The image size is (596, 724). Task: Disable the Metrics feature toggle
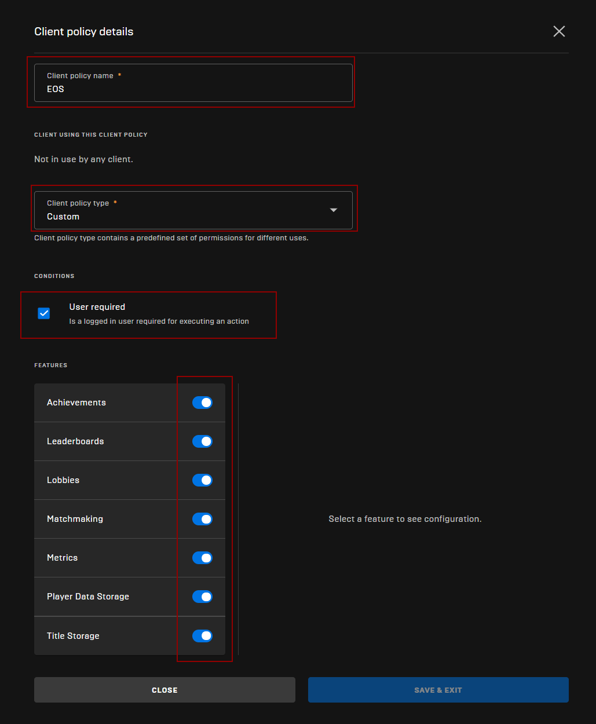point(202,557)
